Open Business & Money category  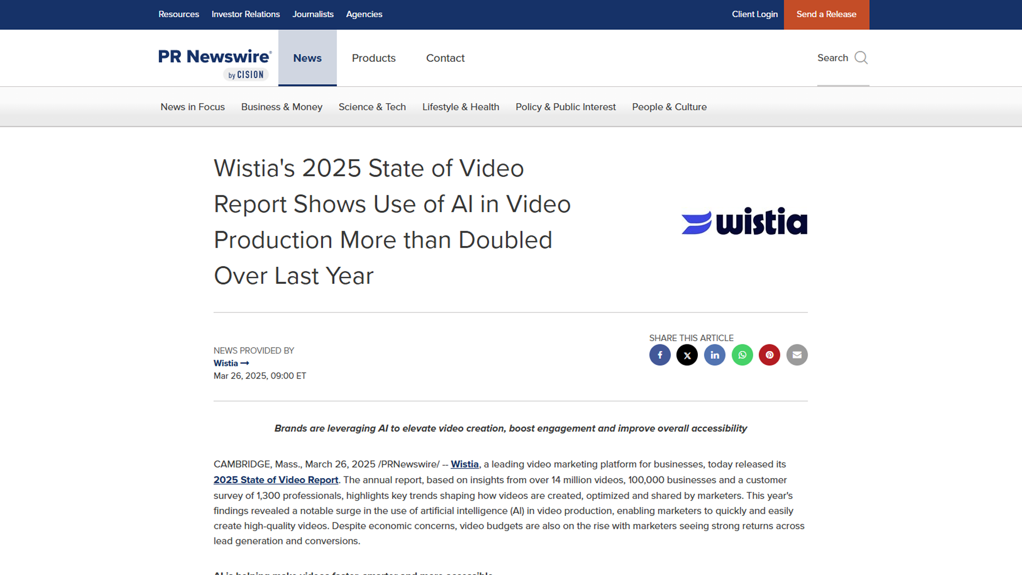tap(282, 107)
